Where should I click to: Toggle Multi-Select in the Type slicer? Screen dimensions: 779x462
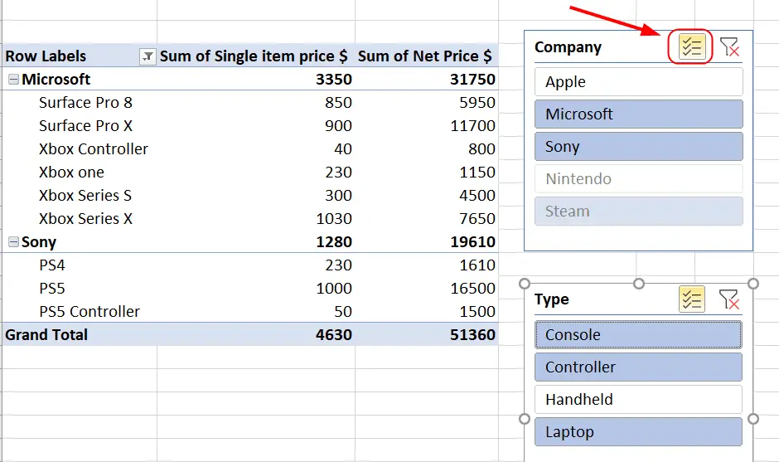[691, 299]
